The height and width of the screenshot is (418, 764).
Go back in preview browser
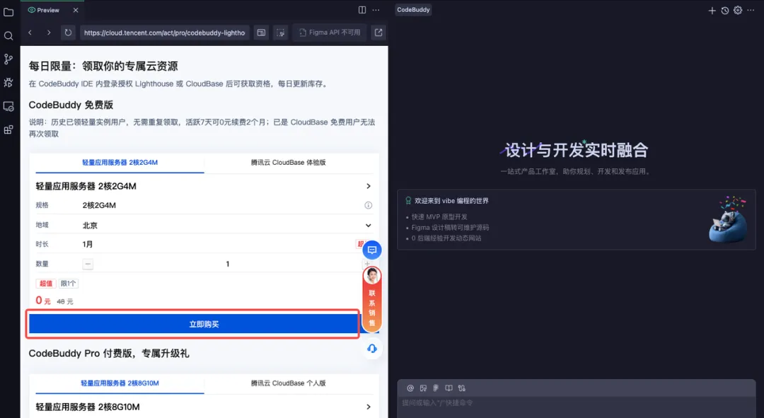click(x=30, y=33)
